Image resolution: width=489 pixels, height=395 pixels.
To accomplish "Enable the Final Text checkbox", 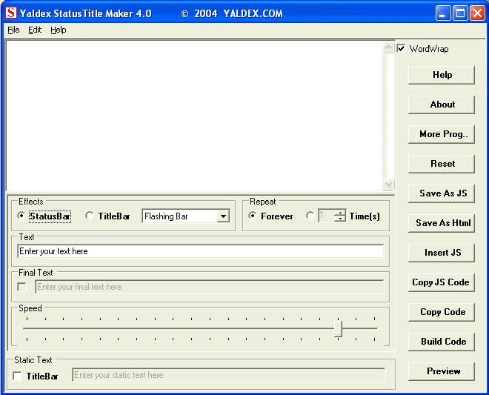I will point(22,287).
